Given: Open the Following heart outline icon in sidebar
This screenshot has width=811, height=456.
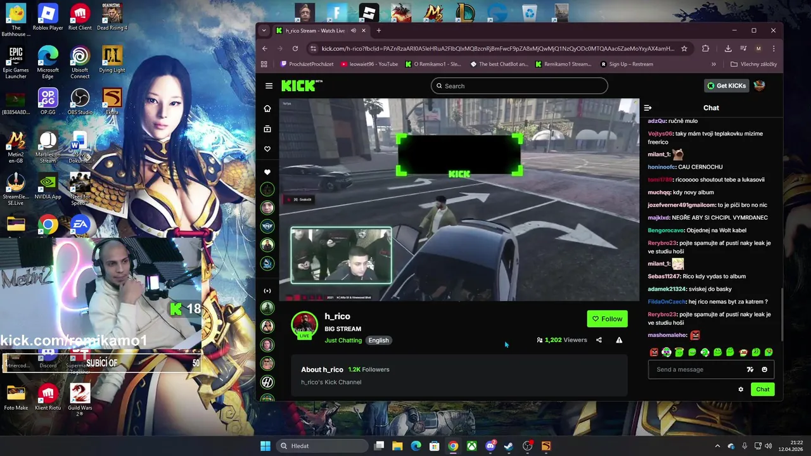Looking at the screenshot, I should coord(267,149).
